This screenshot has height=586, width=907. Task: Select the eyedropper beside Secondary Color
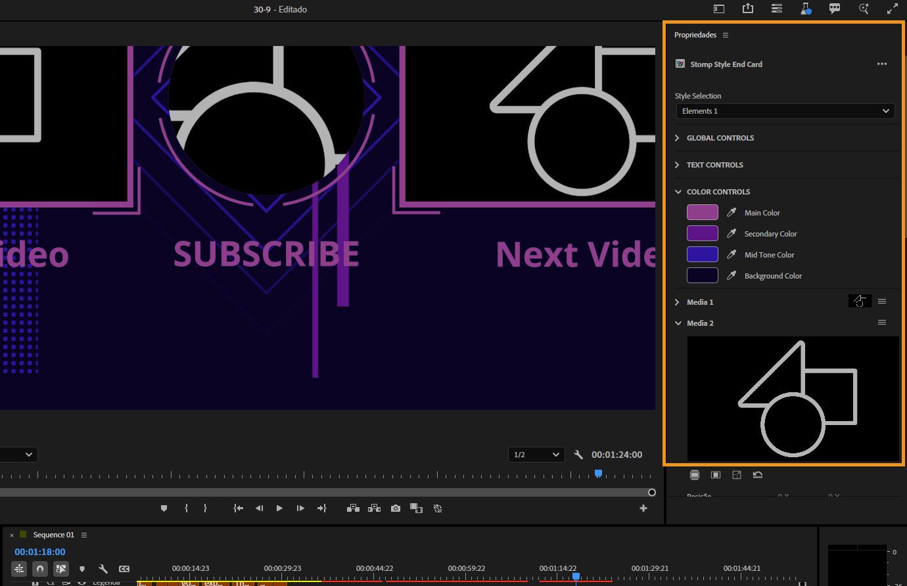click(x=731, y=233)
